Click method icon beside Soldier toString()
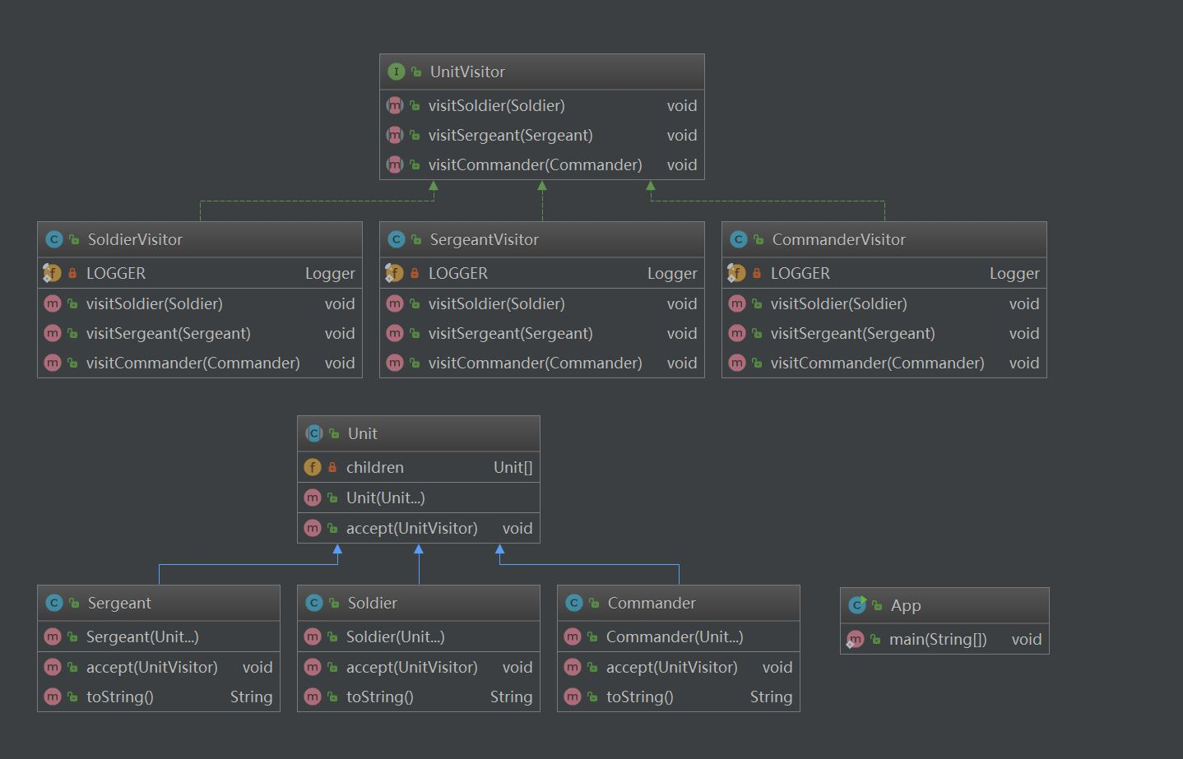The height and width of the screenshot is (759, 1183). [x=312, y=697]
